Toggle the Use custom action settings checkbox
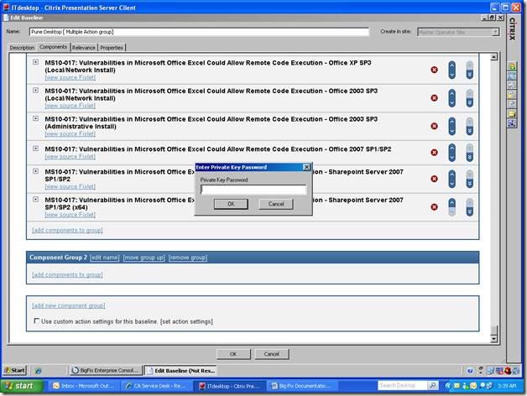 36,321
